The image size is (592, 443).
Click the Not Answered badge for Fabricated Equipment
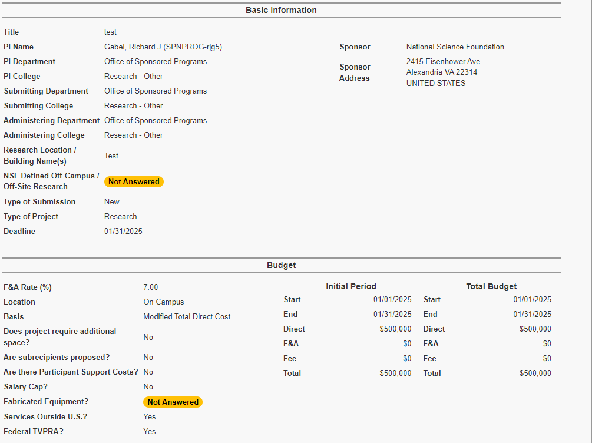(x=173, y=402)
